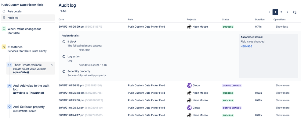
Task: Expand the 01:25:58 pm entry with Show more
Action: [x=282, y=93]
